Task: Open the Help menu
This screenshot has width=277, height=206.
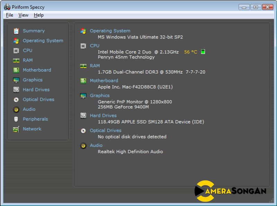Action: tap(39, 15)
